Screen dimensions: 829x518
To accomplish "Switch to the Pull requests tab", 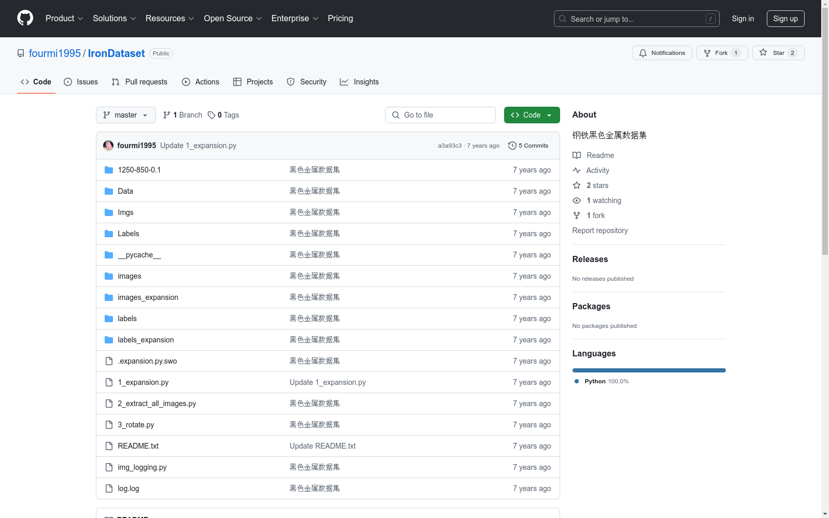I will pyautogui.click(x=139, y=82).
